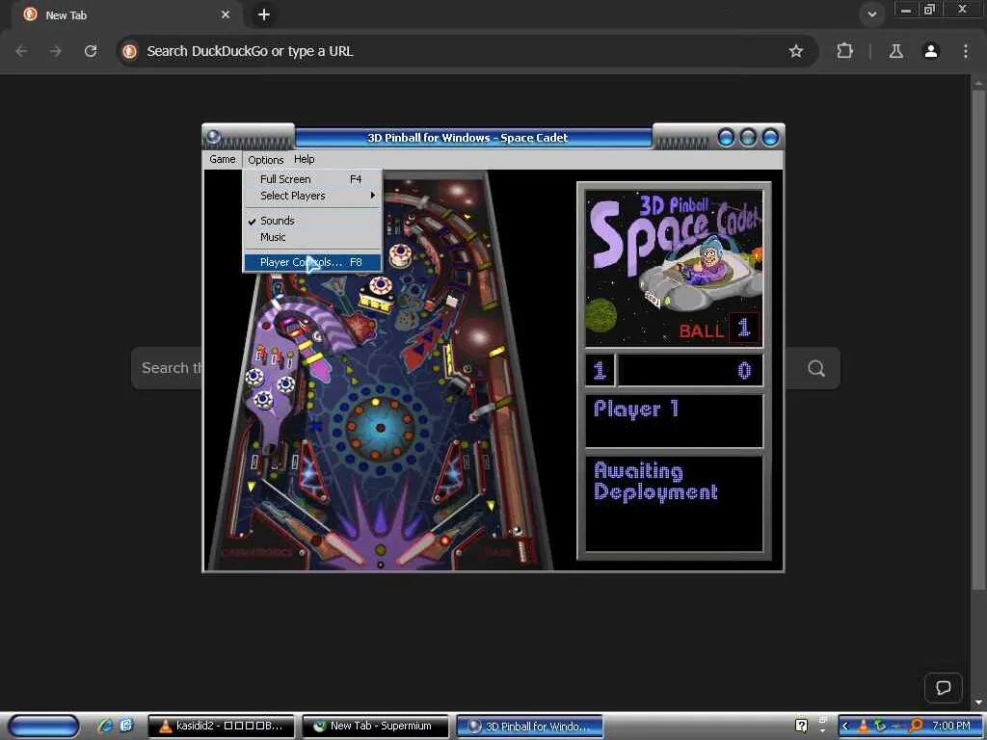This screenshot has width=987, height=740.
Task: Reload the current page
Action: 91,51
